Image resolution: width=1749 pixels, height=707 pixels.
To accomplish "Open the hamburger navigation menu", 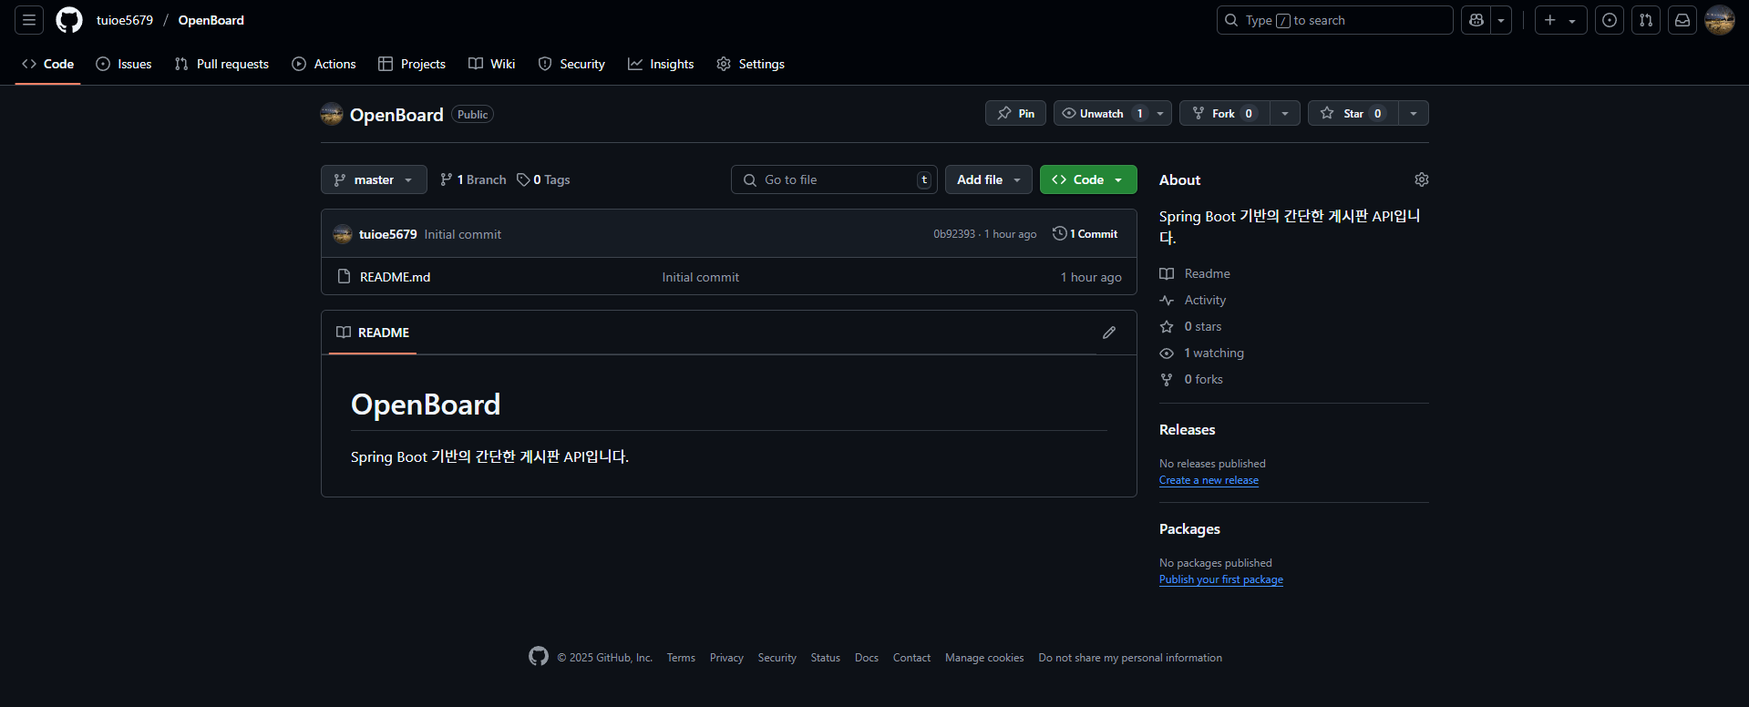I will tap(29, 20).
